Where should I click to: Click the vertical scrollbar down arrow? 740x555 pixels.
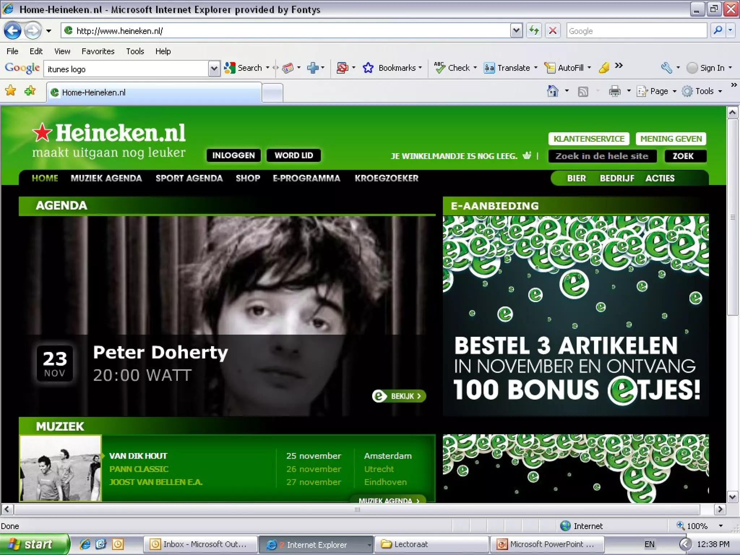732,497
